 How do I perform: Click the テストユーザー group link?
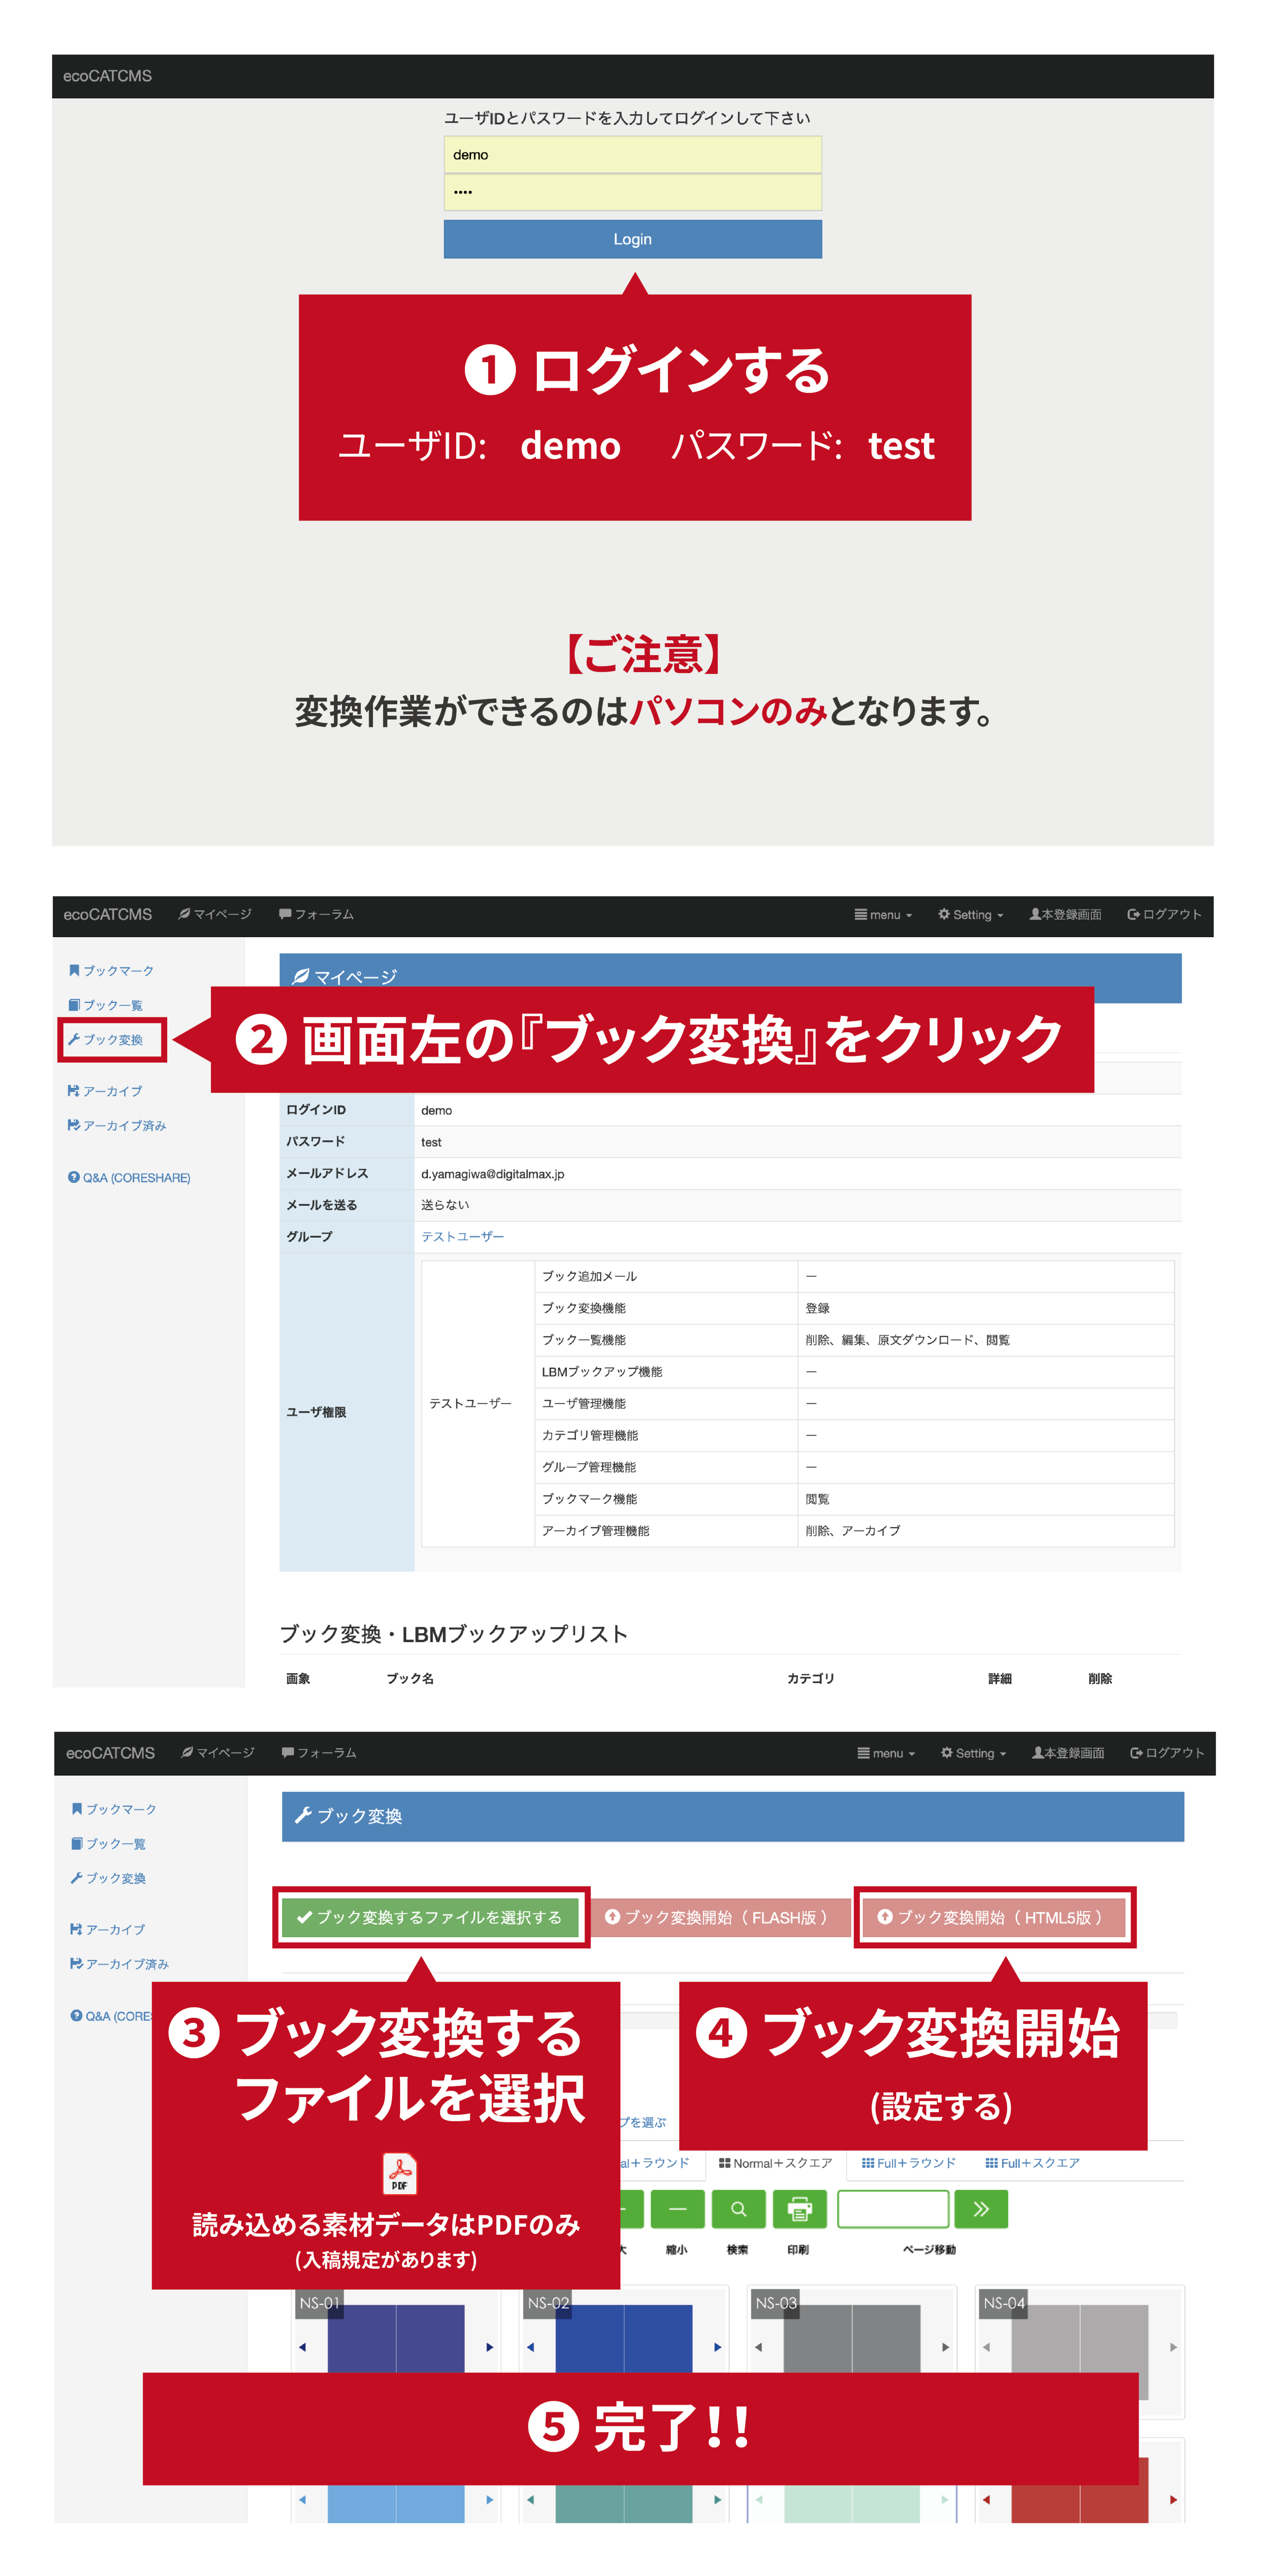462,1237
